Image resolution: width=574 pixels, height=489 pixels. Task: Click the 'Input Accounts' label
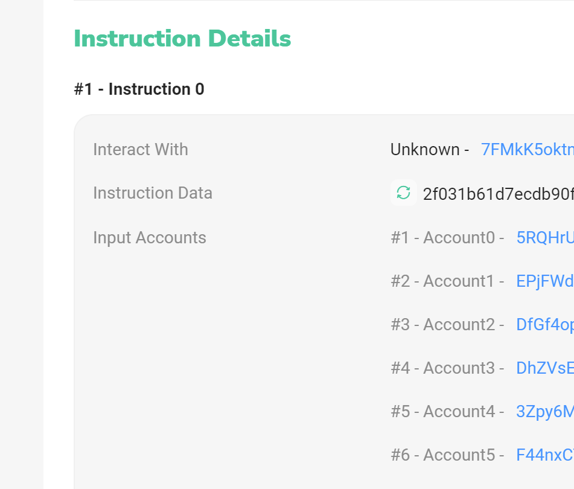coord(150,238)
